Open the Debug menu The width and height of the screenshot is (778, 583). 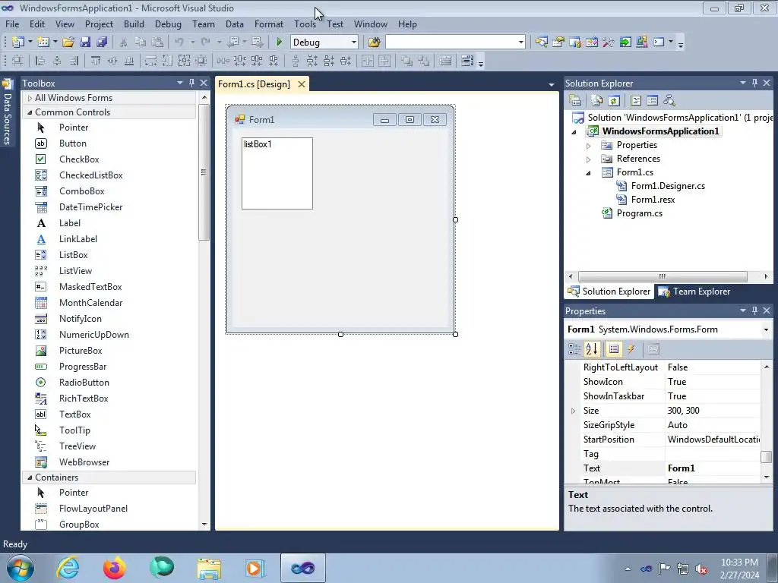pyautogui.click(x=168, y=24)
